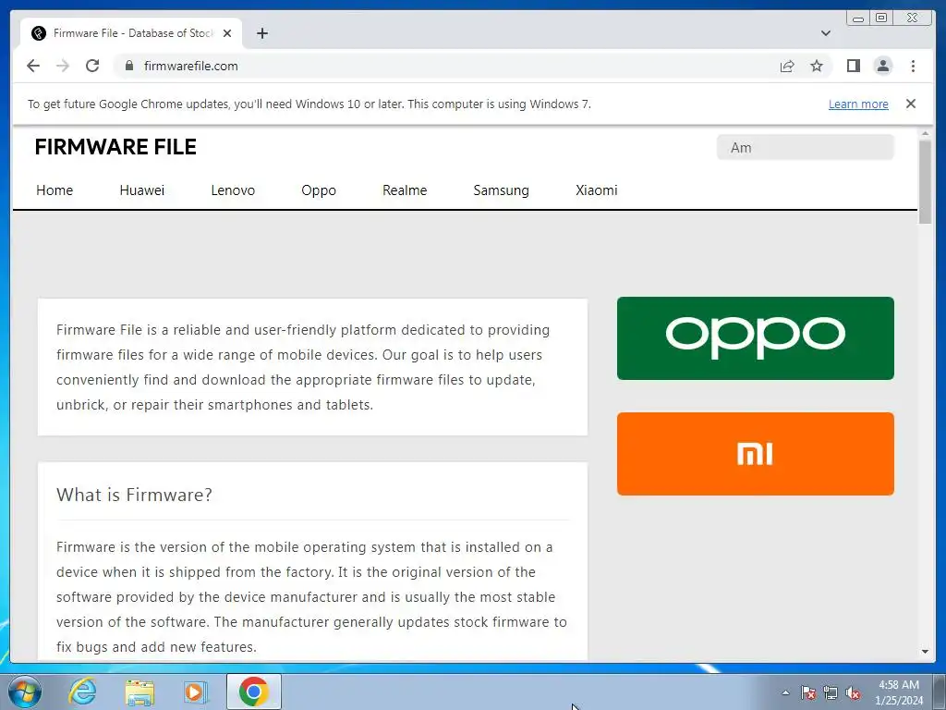Show hidden system tray icons
This screenshot has height=710, width=946.
coord(785,692)
